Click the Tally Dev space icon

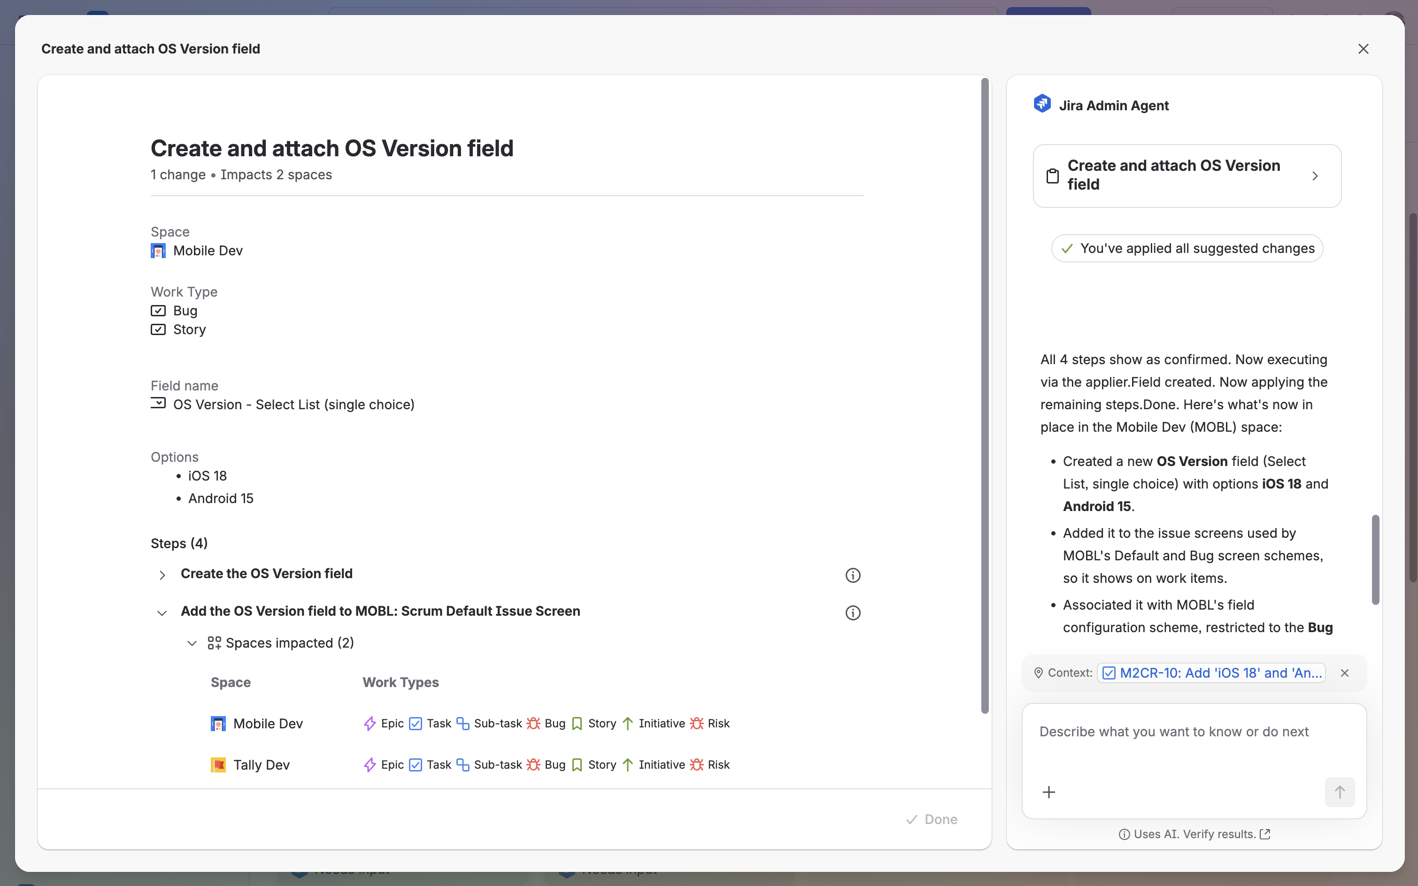click(218, 765)
